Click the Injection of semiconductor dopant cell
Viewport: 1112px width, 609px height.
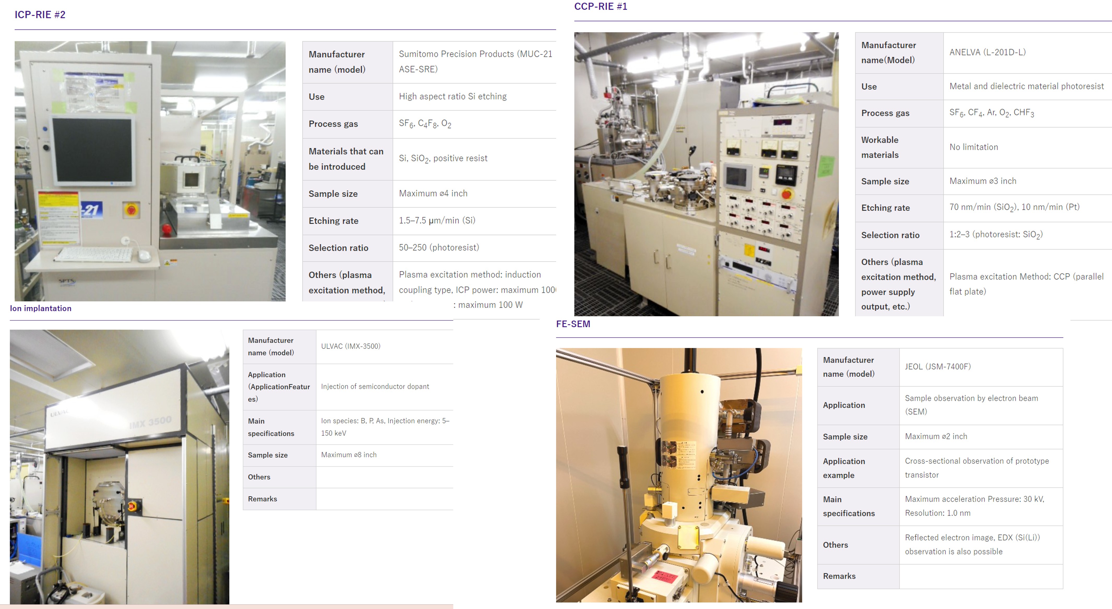click(385, 387)
